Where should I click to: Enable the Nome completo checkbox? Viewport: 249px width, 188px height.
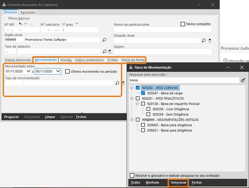183,24
